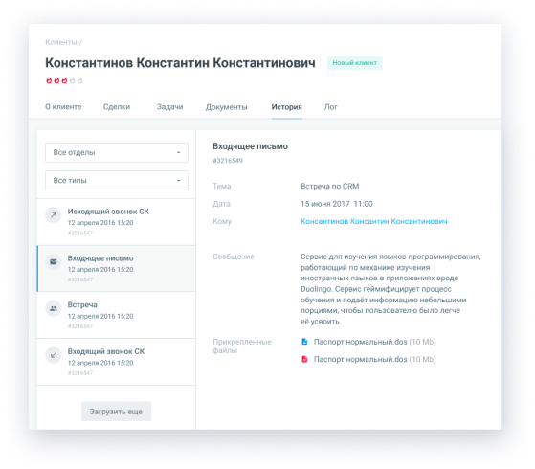Click the Новый клиент status badge
This screenshot has height=469, width=535.
[x=355, y=63]
